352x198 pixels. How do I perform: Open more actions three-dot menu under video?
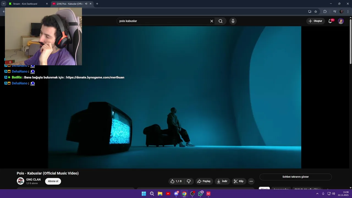click(251, 181)
